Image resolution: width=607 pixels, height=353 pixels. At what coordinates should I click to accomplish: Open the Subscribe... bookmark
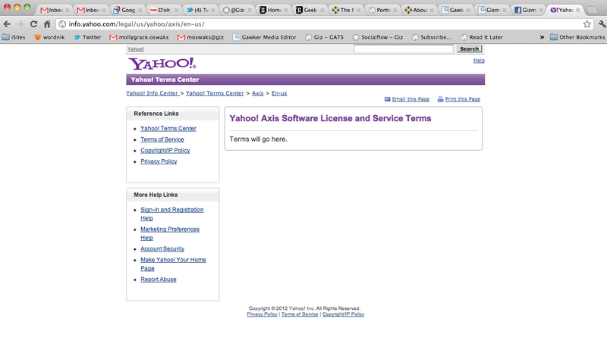(432, 37)
